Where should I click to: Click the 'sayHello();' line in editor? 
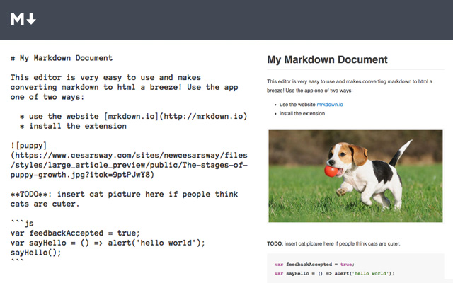pyautogui.click(x=36, y=253)
